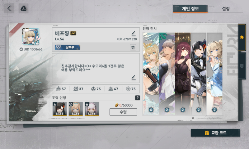Click the back arrow icon

[9, 8]
